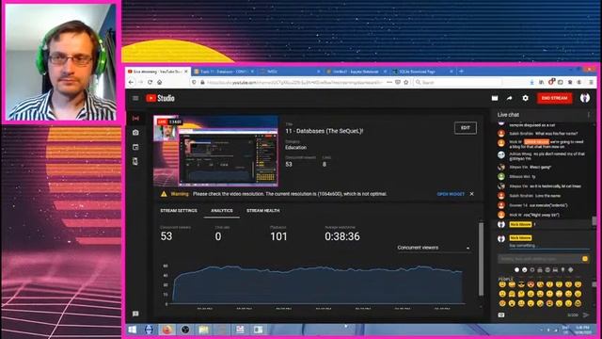This screenshot has width=602, height=339.
Task: Click the live chat scrollbar thumb
Action: 594,220
